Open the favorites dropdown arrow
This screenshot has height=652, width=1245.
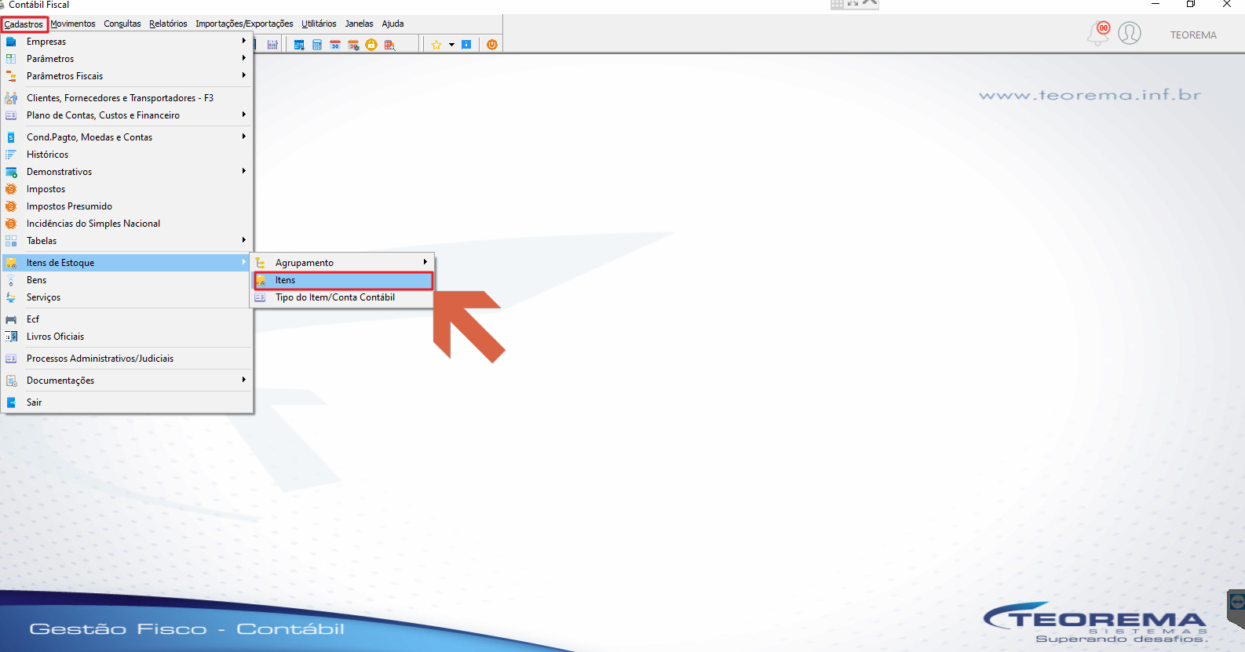451,45
